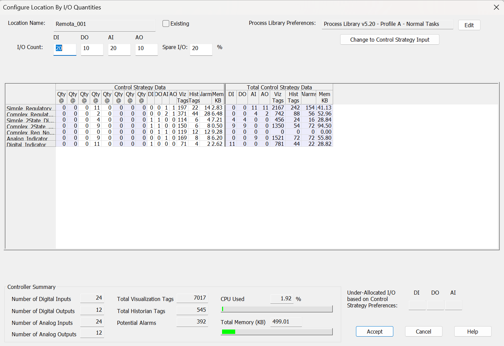Click the CPU Used progress bar
The width and height of the screenshot is (504, 346).
(x=277, y=309)
